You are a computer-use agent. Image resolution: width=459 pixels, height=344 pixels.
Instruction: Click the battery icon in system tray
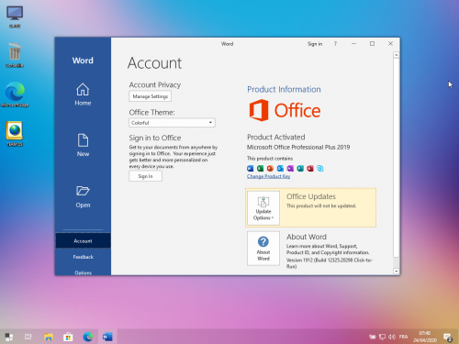(373, 337)
